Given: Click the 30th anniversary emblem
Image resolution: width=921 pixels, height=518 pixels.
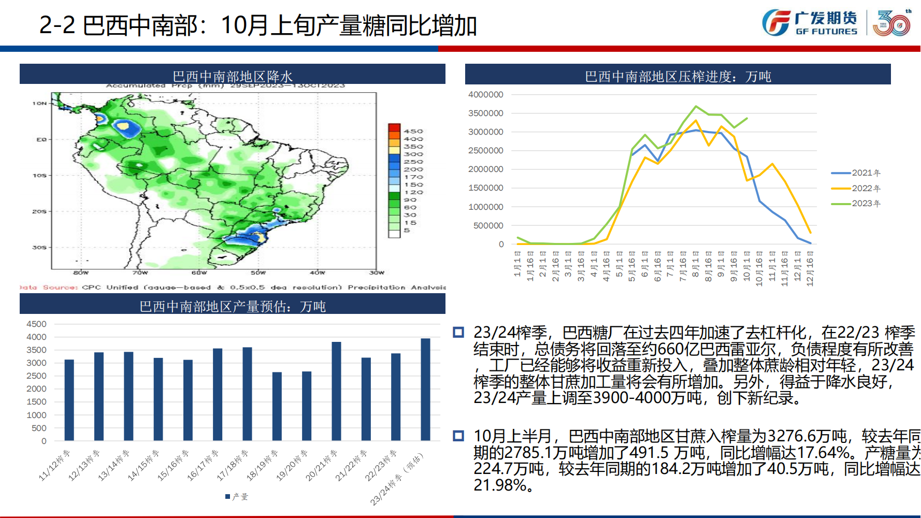Looking at the screenshot, I should coord(891,23).
